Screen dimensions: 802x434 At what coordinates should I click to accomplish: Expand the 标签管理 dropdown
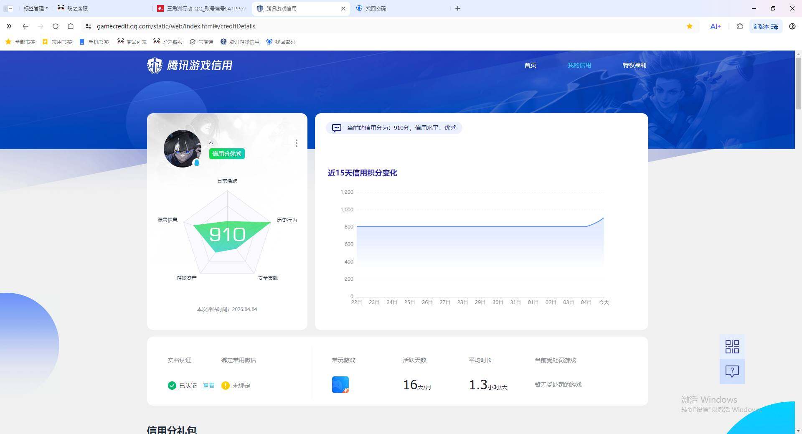(x=36, y=8)
